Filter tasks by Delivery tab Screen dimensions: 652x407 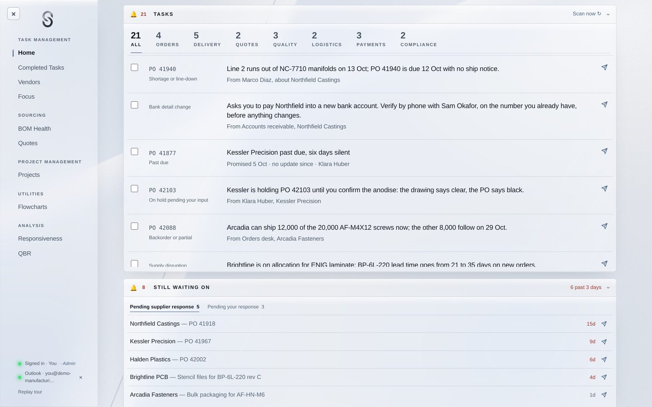[x=207, y=39]
